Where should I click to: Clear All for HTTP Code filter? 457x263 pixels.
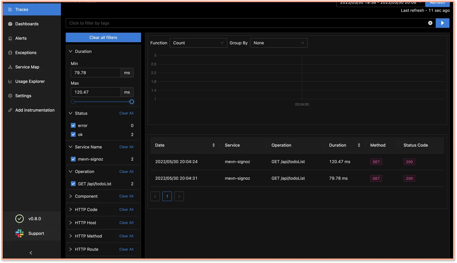[x=126, y=210]
